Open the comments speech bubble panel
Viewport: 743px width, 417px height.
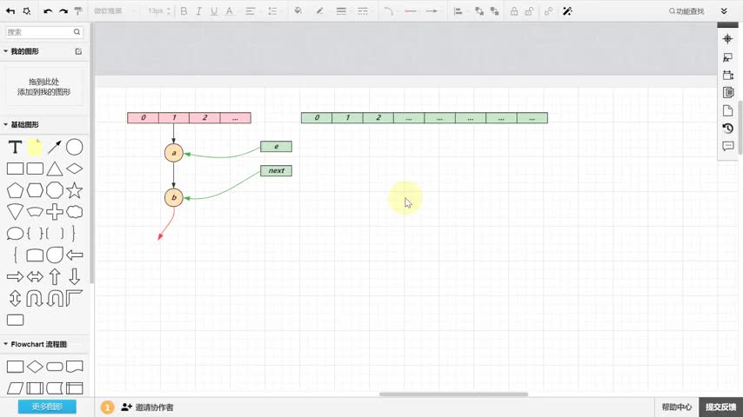click(x=728, y=146)
